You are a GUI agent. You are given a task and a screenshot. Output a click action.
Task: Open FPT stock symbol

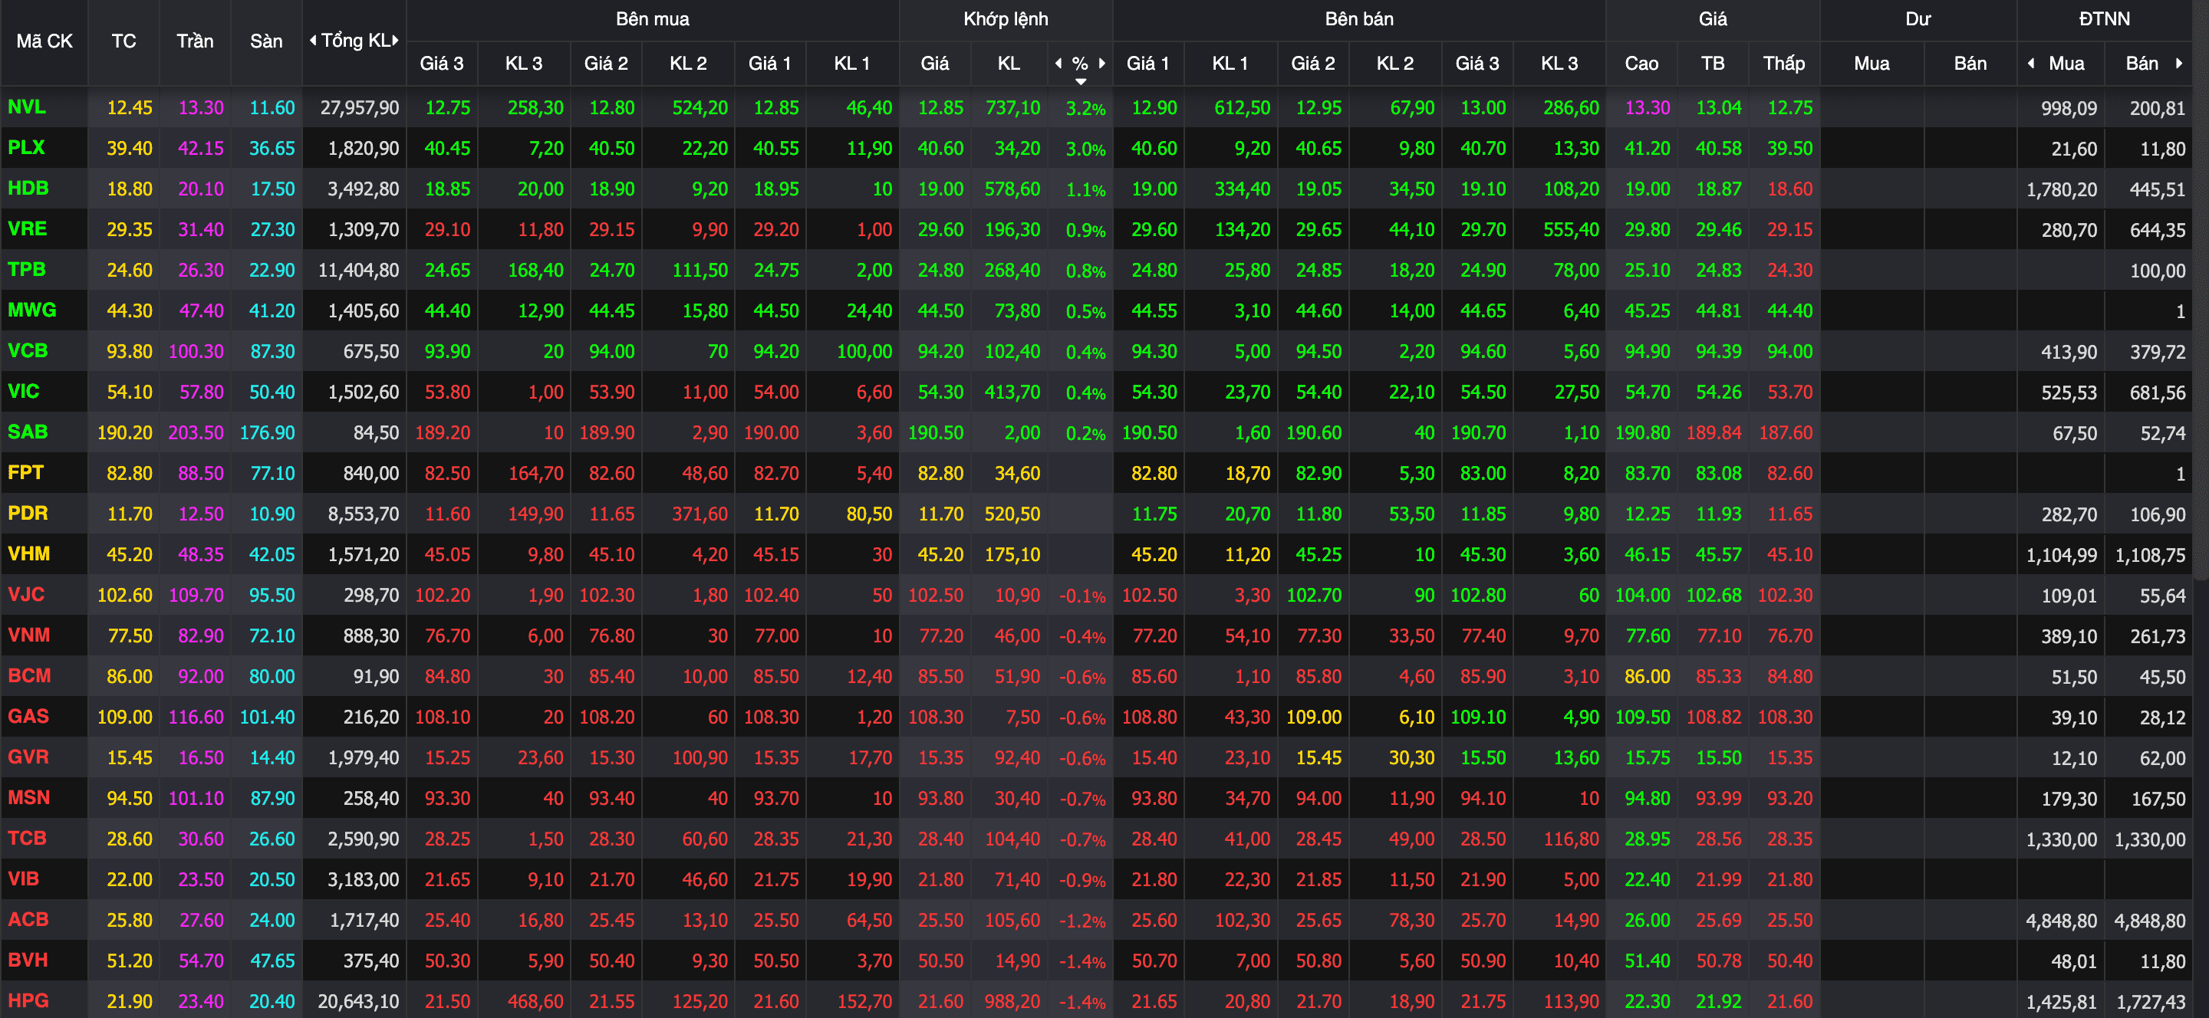pos(25,472)
